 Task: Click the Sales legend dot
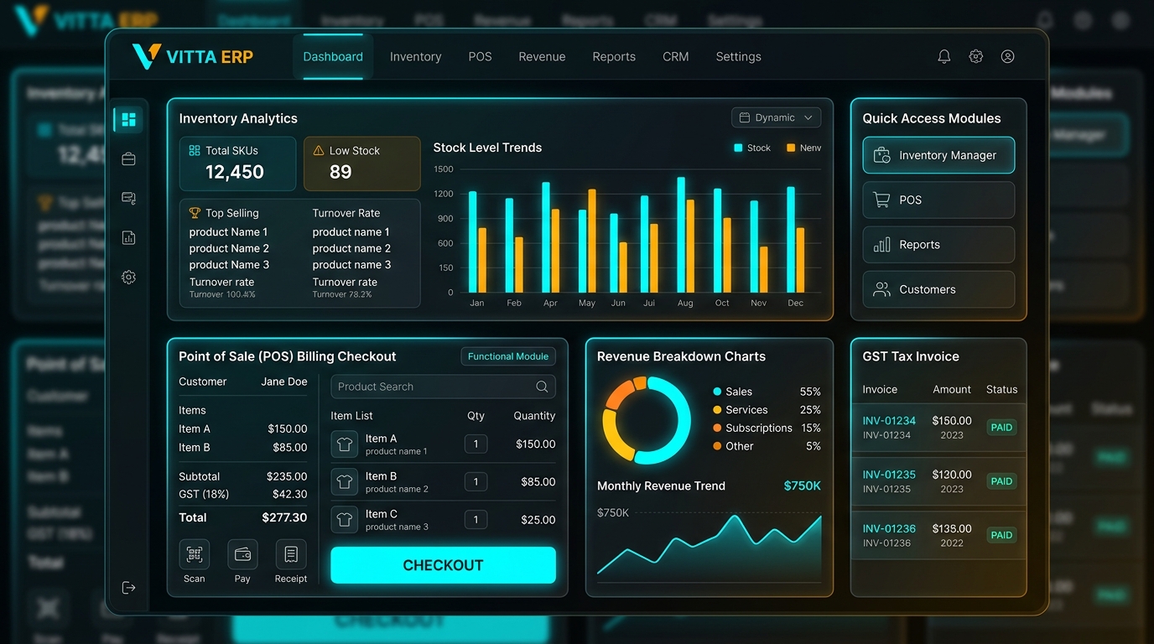click(x=717, y=392)
